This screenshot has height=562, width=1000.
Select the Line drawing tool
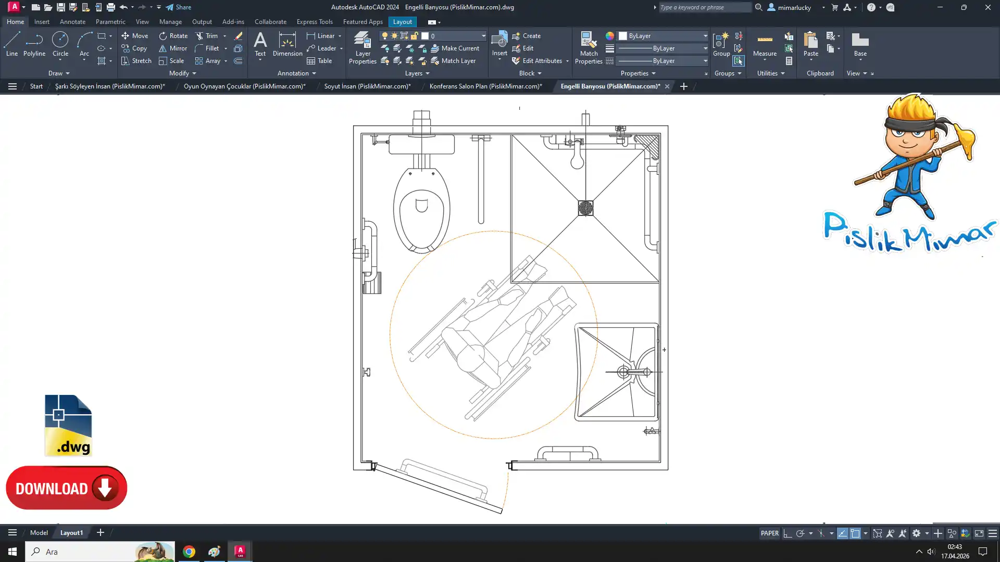tap(11, 44)
